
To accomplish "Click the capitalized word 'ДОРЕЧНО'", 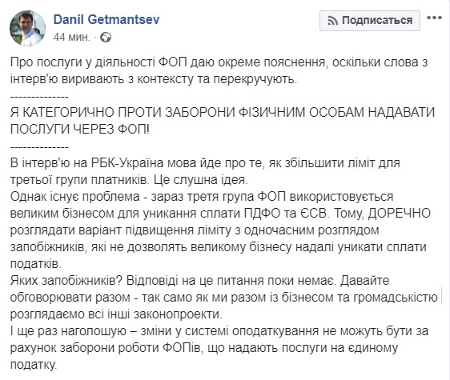I will [400, 214].
